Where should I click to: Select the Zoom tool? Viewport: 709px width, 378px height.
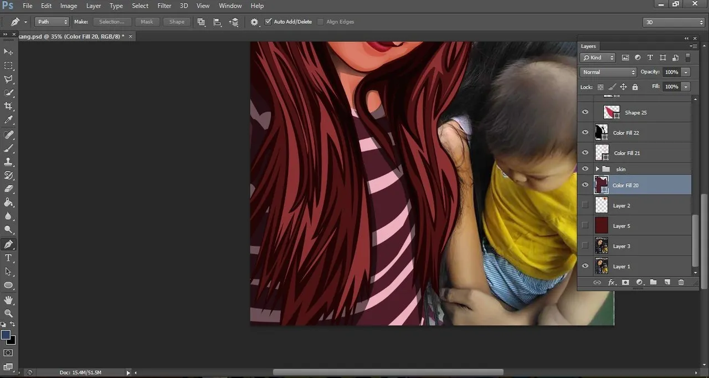click(8, 313)
